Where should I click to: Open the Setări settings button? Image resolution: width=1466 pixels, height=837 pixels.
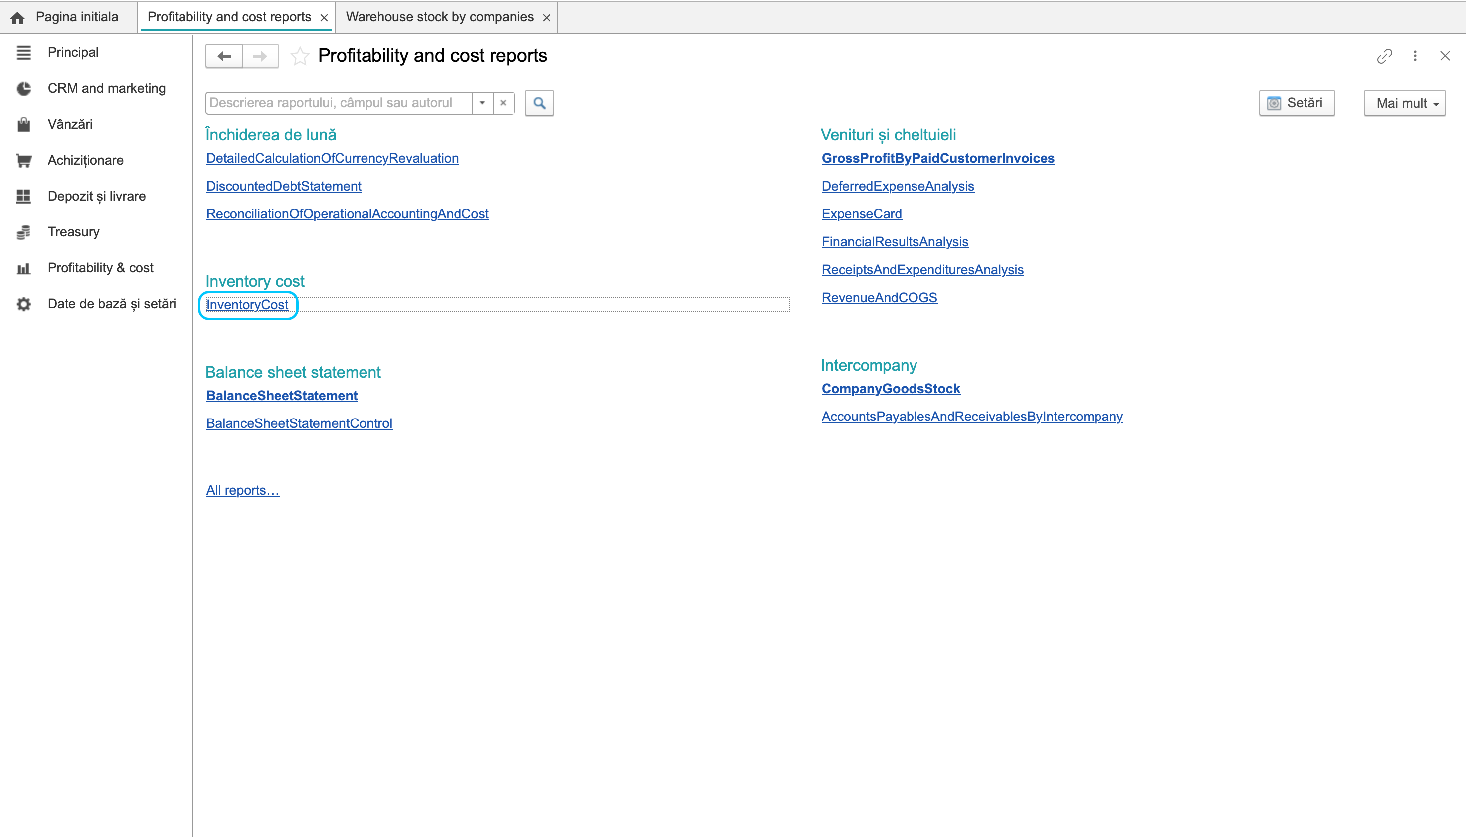click(x=1296, y=103)
